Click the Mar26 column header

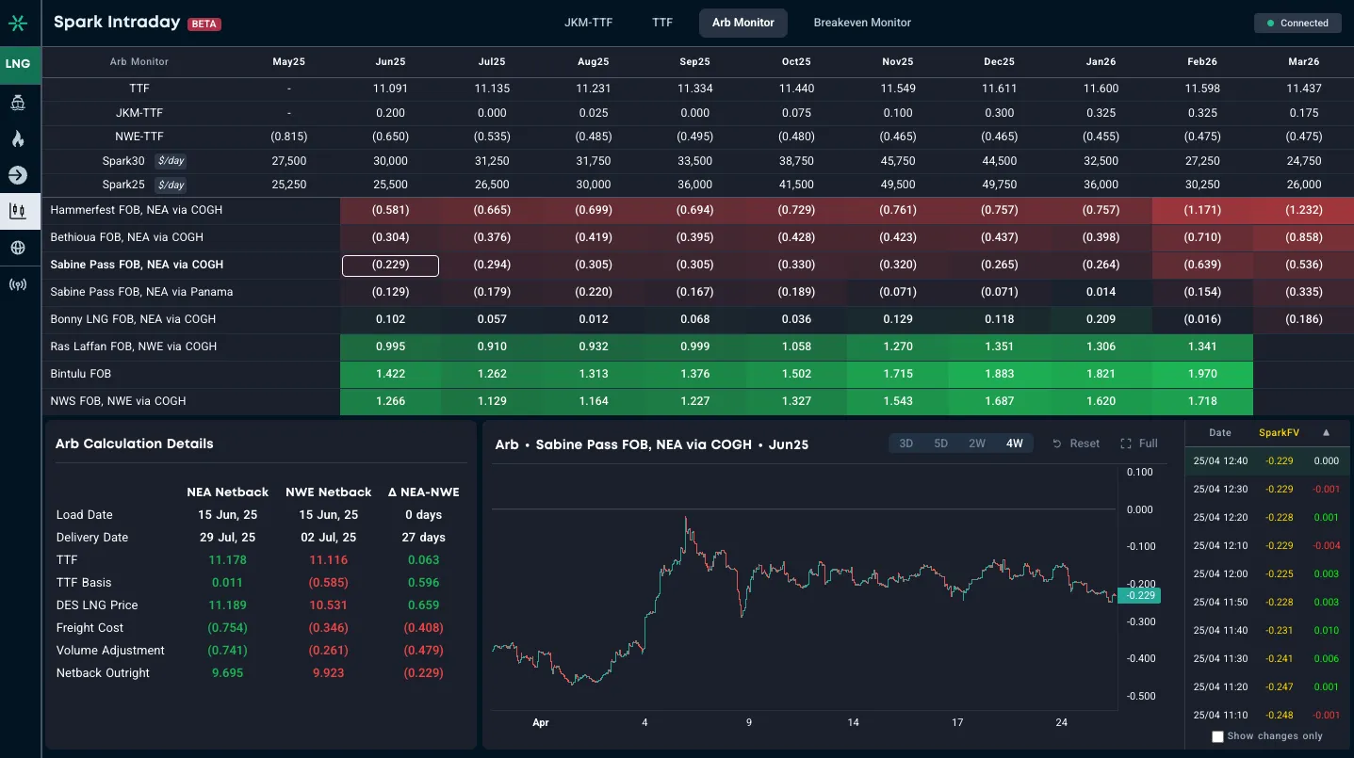(1303, 61)
